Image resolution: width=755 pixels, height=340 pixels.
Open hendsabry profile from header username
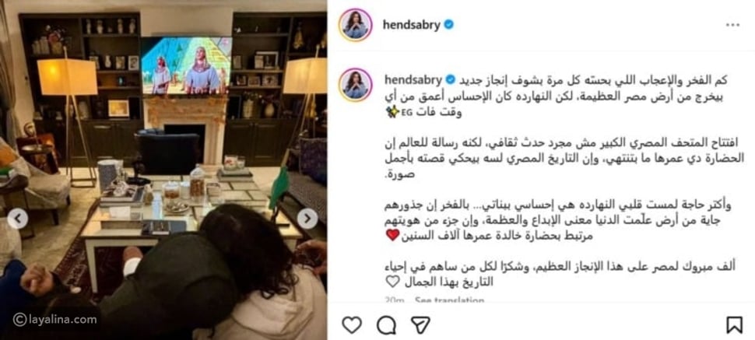[x=412, y=25]
